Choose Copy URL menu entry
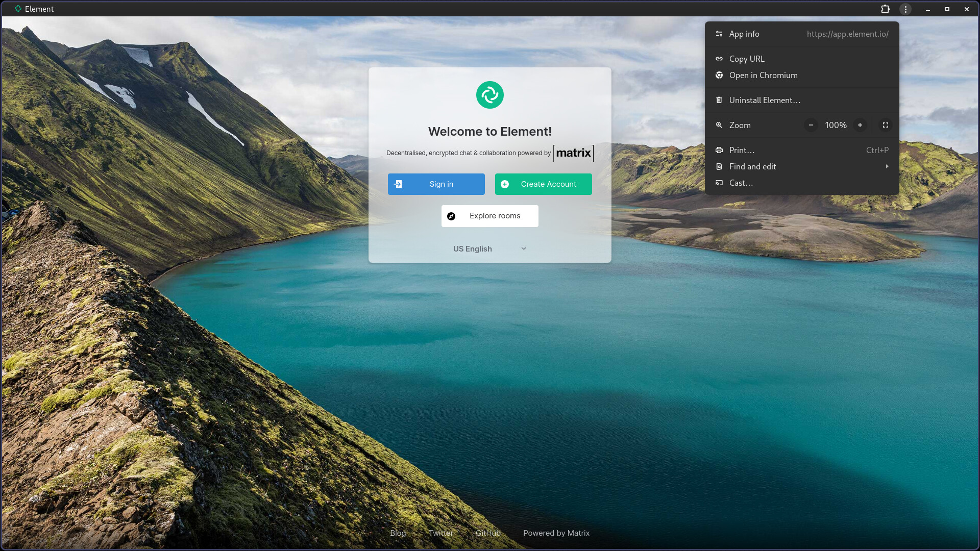 (x=747, y=59)
